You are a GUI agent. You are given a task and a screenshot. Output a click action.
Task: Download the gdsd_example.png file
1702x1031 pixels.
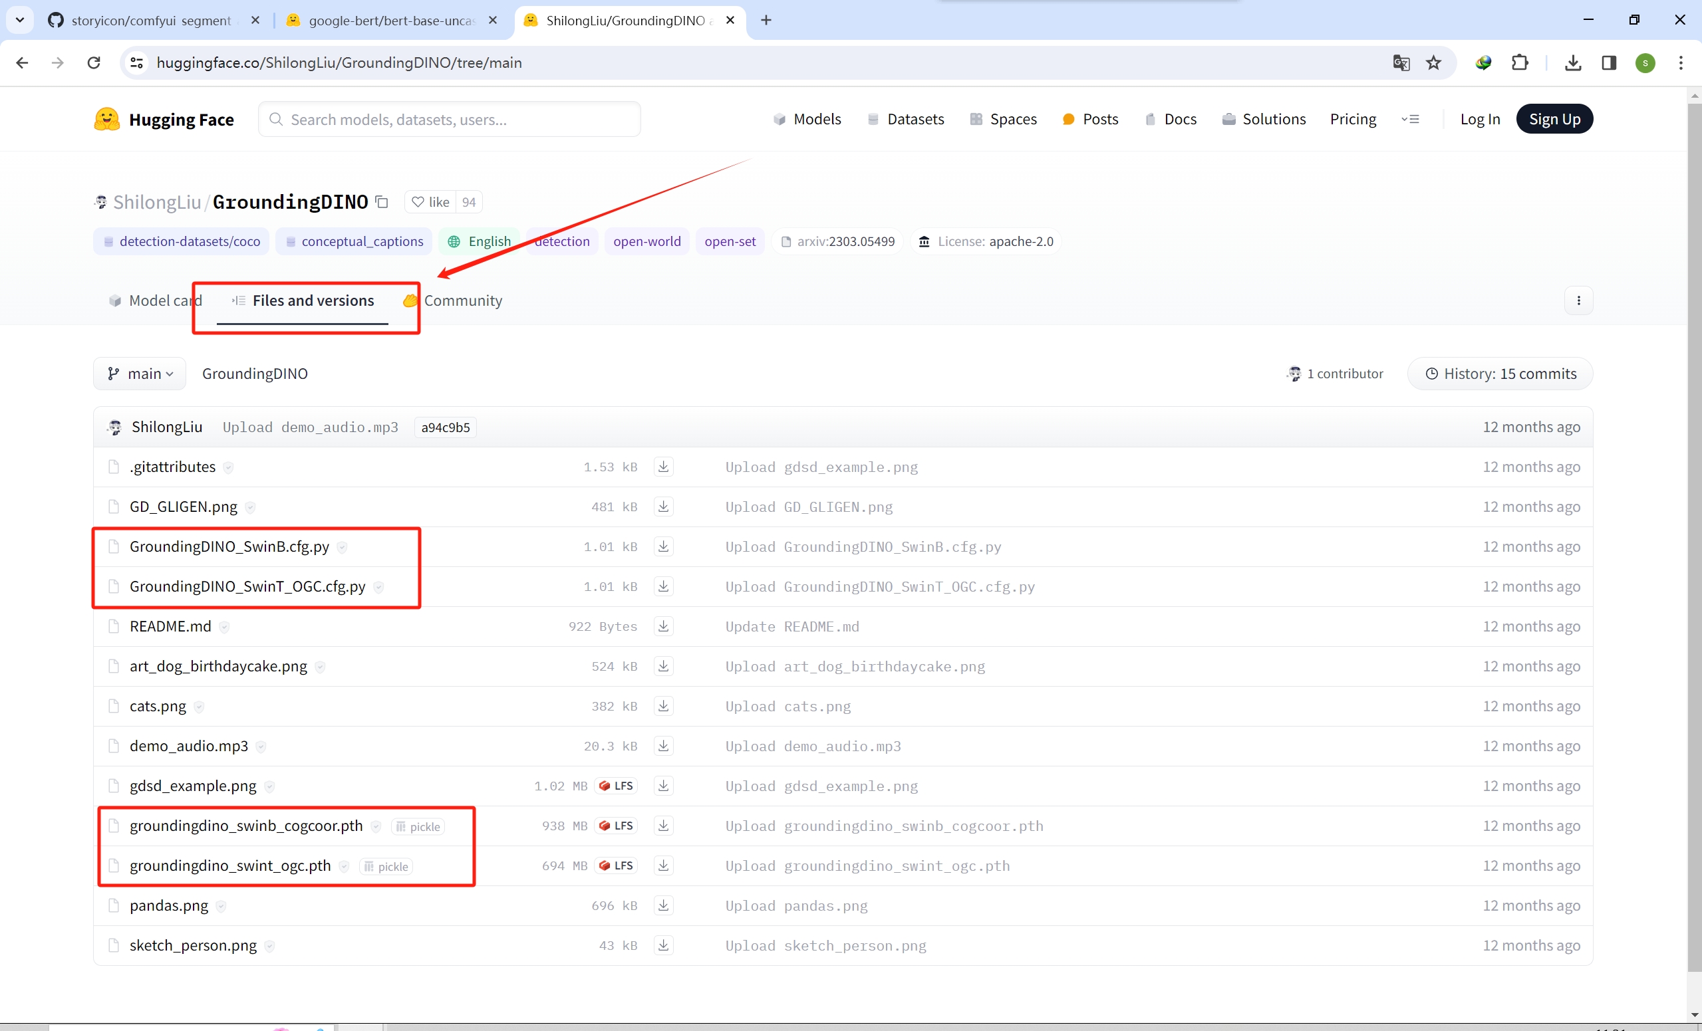[663, 786]
